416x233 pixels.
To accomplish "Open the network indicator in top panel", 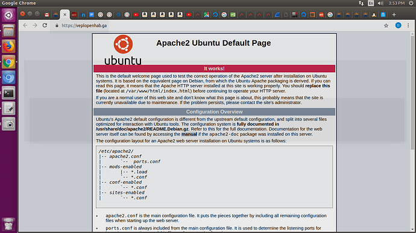I will 361,3.
